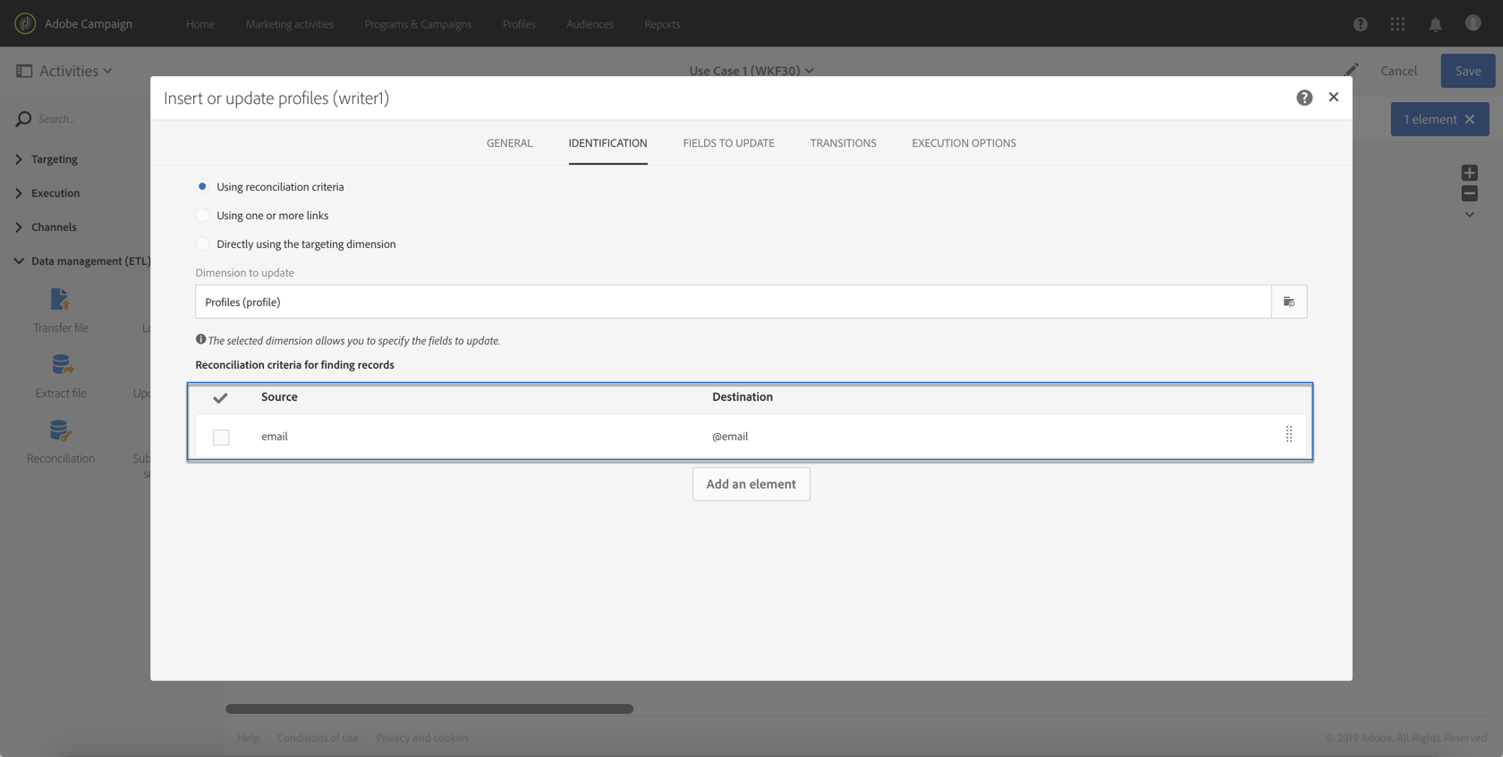This screenshot has width=1503, height=757.
Task: Click the pencil edit properties icon
Action: tap(1352, 70)
